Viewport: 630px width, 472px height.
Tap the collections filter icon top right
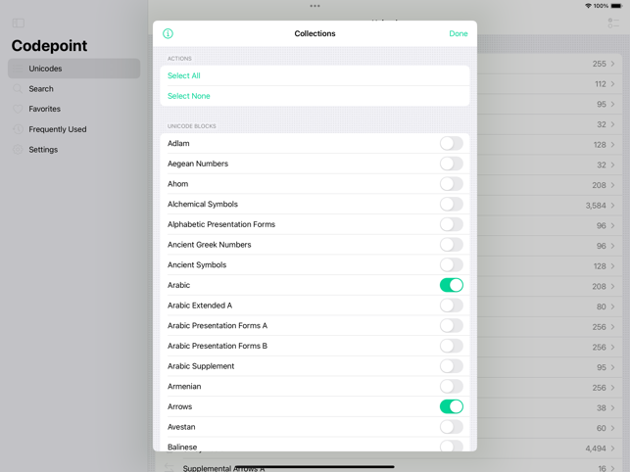613,24
